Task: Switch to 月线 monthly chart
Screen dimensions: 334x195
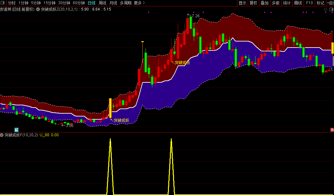Action: click(113, 3)
